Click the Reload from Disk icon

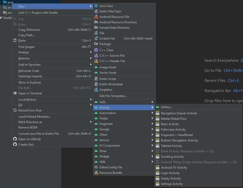point(15,110)
